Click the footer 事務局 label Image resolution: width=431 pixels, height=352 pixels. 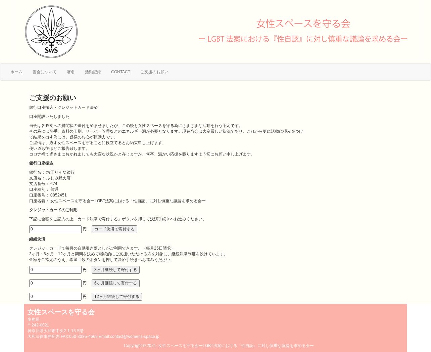[34, 319]
